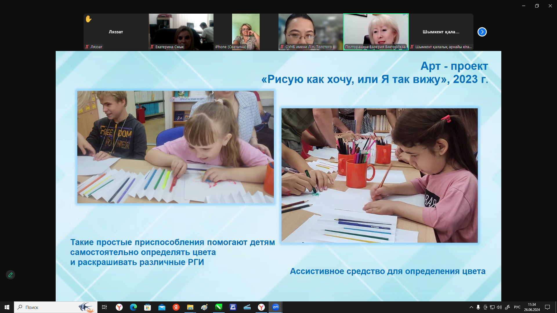Open network status from the system tray
The height and width of the screenshot is (313, 557).
(x=492, y=307)
